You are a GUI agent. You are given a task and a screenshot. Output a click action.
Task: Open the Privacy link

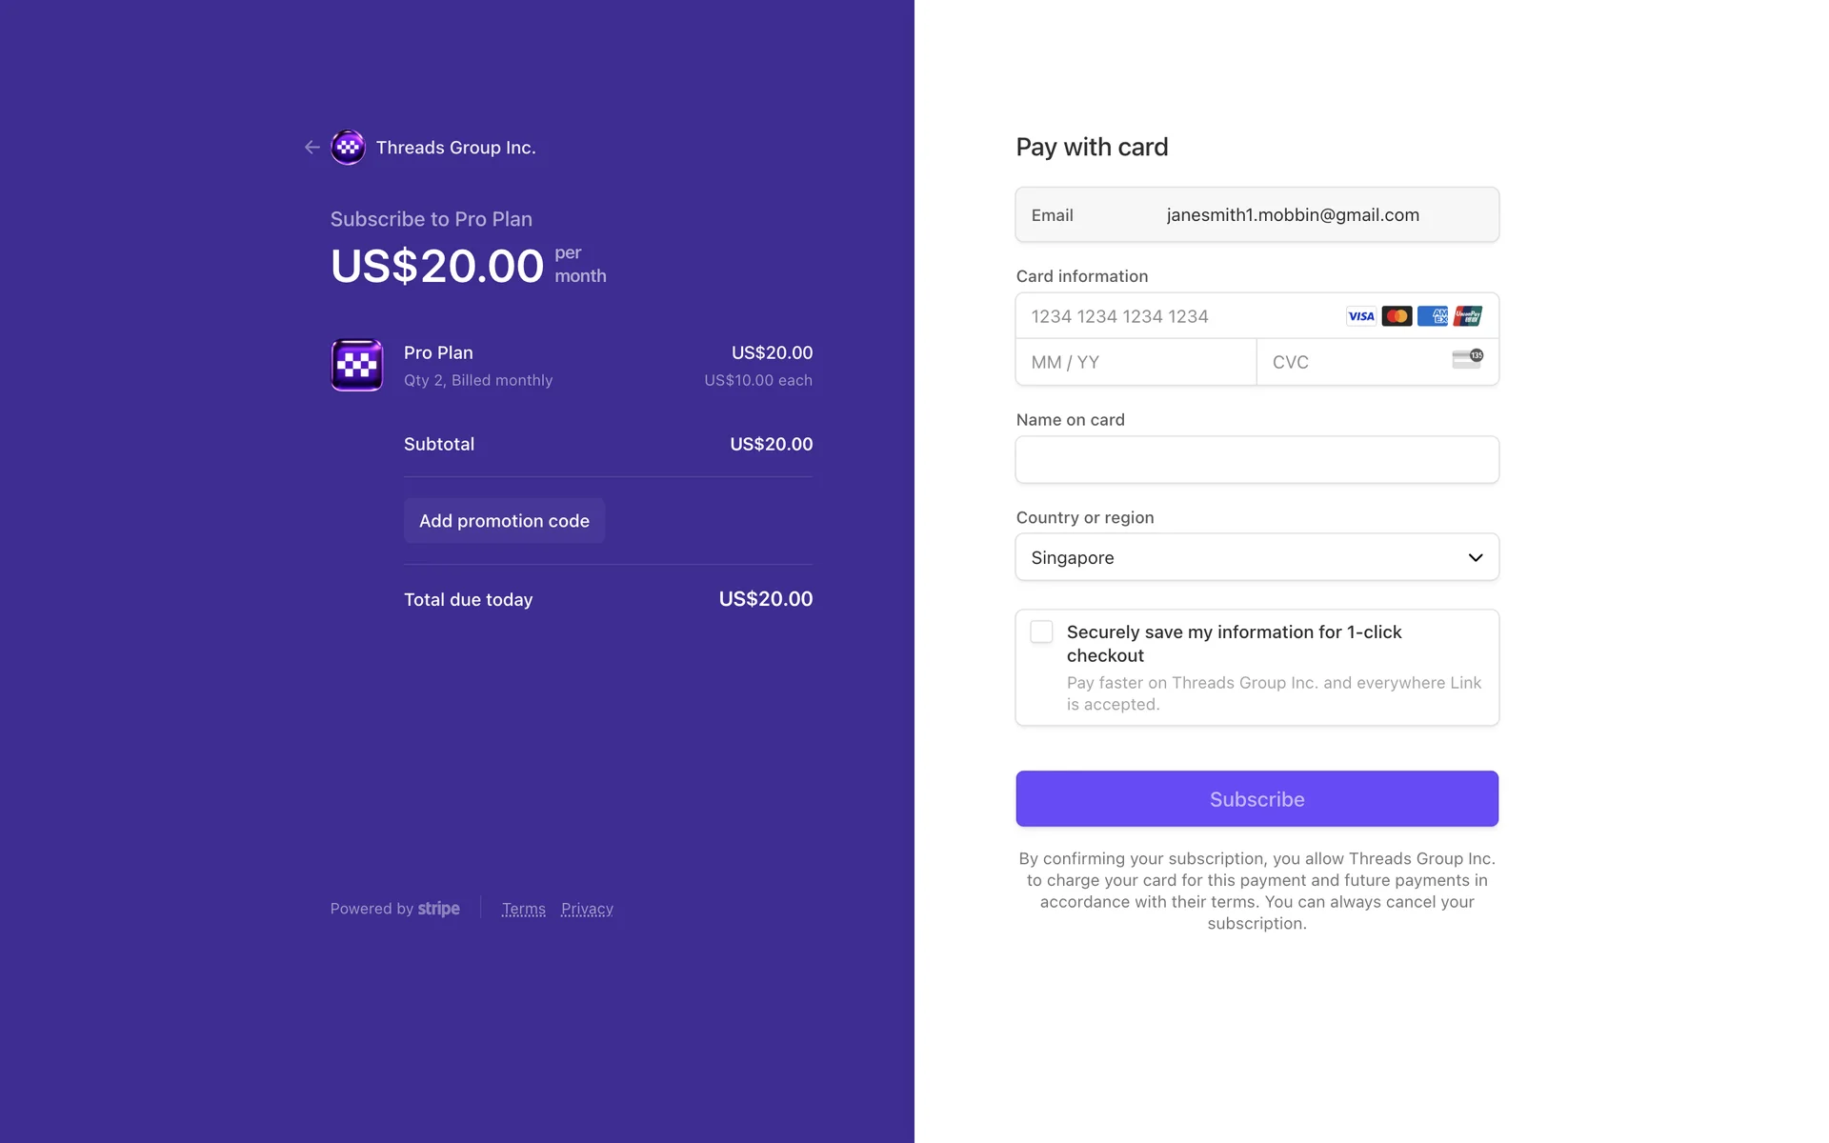587,909
